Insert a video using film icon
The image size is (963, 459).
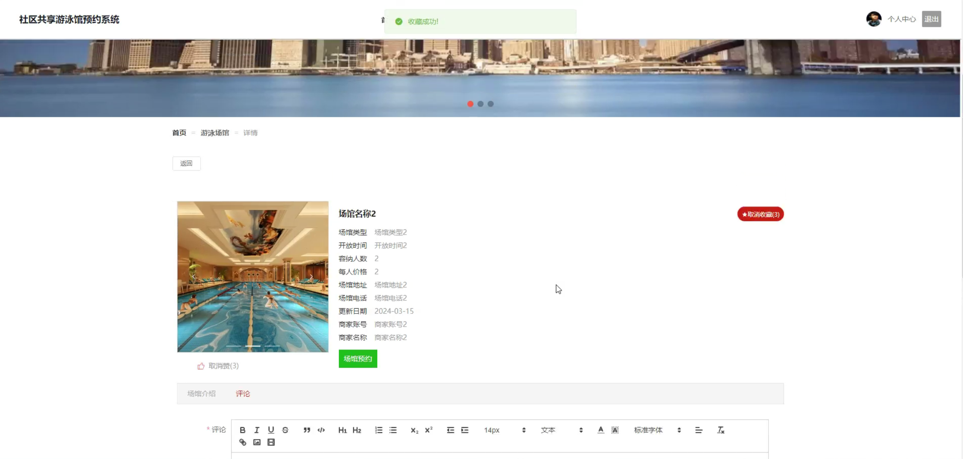271,442
